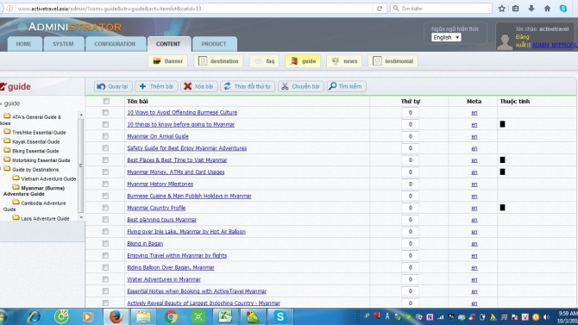Click the attribute square for 10 things to know

tap(502, 124)
